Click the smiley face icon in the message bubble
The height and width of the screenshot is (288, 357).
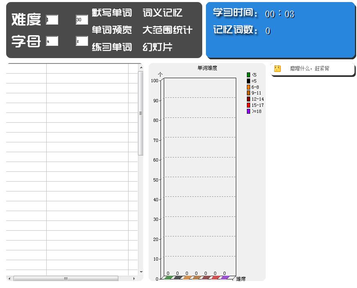(x=278, y=69)
